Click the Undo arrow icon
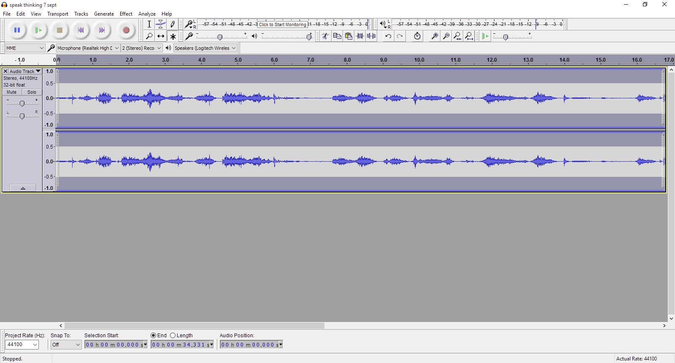 click(x=388, y=36)
